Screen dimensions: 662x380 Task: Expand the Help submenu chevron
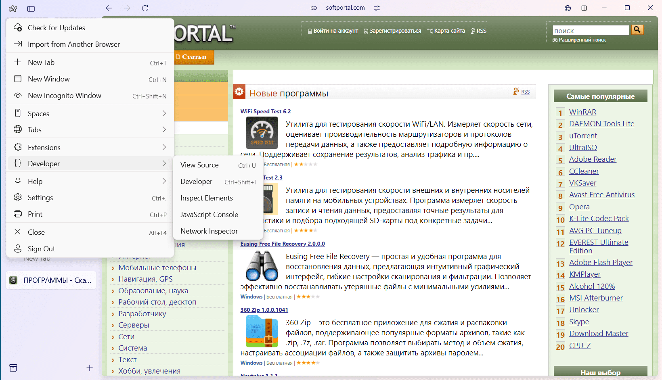click(x=164, y=181)
